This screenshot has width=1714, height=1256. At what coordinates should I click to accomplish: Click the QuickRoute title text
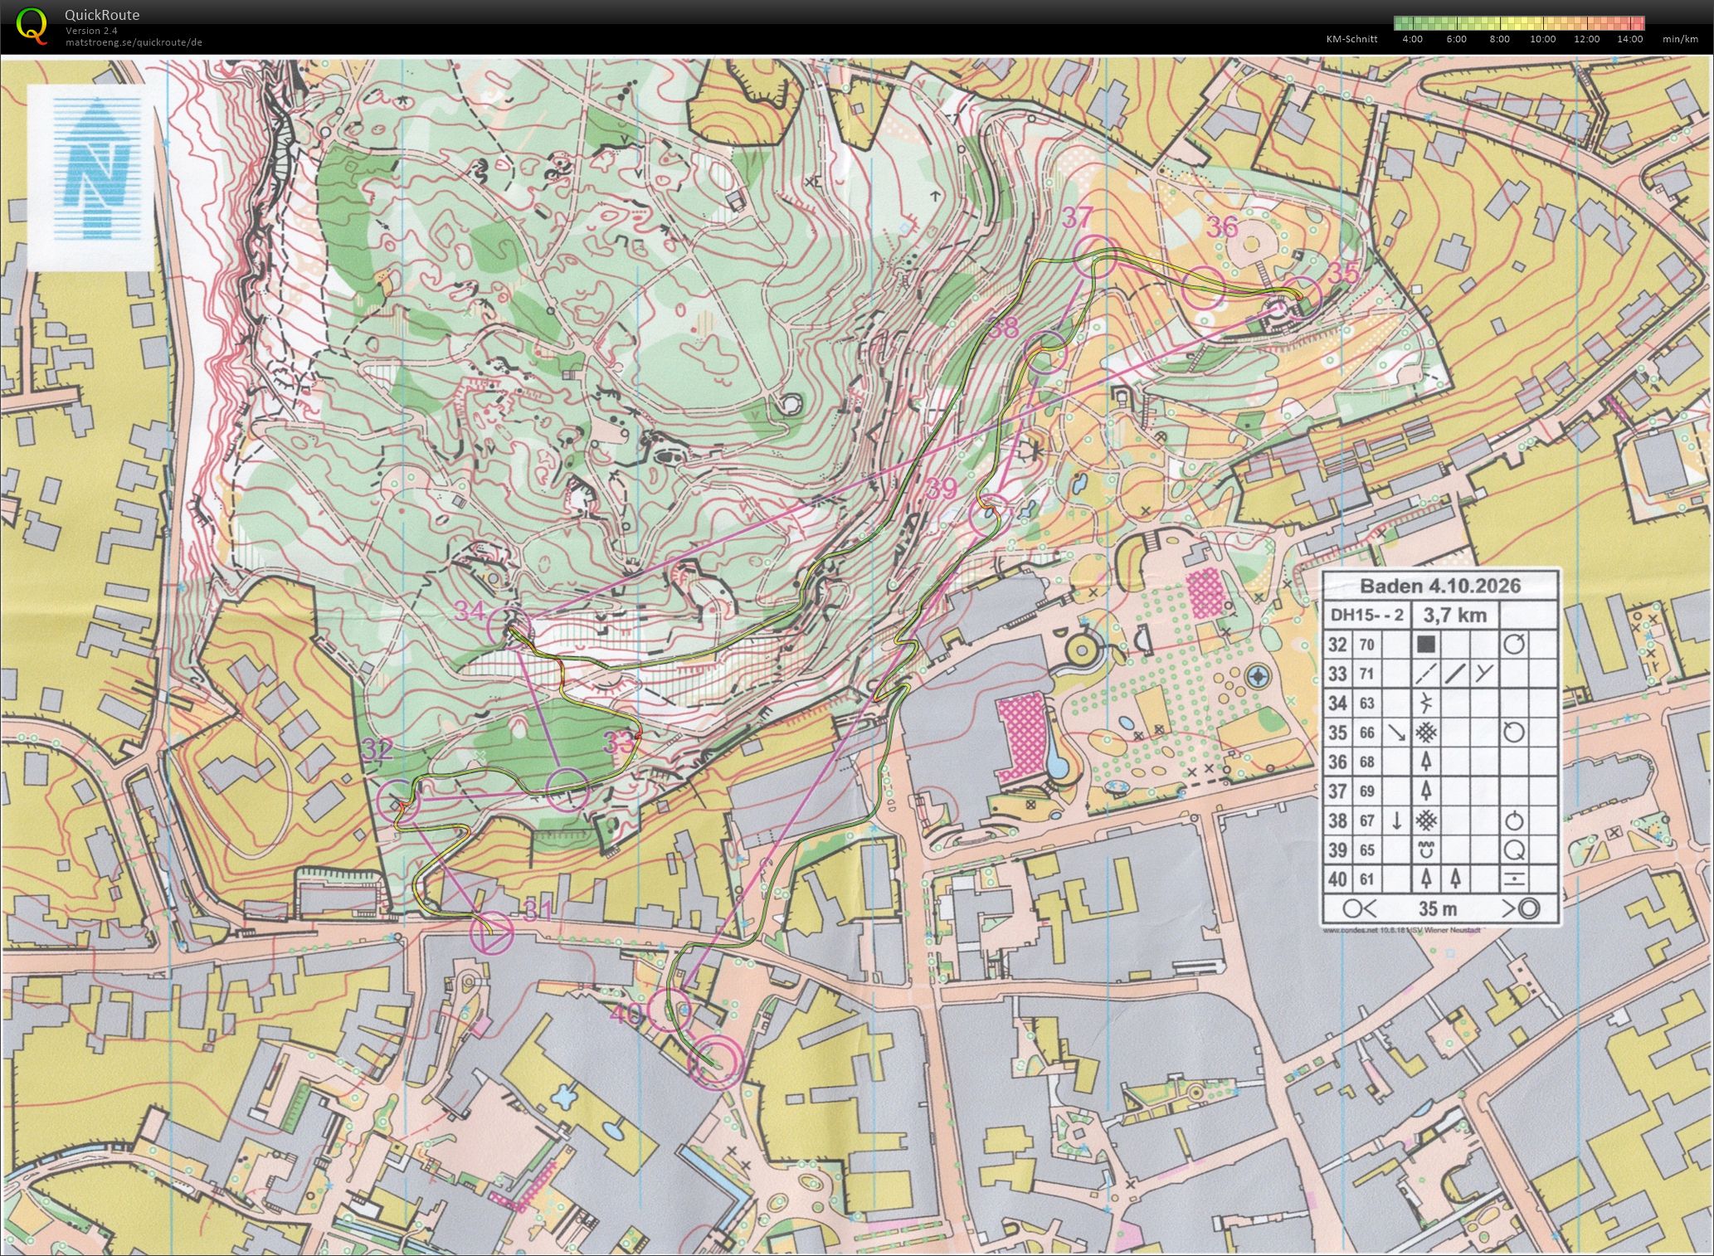pyautogui.click(x=102, y=15)
